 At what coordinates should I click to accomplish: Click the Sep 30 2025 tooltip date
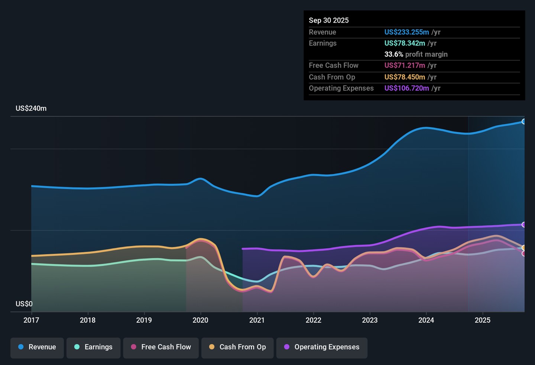click(x=329, y=20)
